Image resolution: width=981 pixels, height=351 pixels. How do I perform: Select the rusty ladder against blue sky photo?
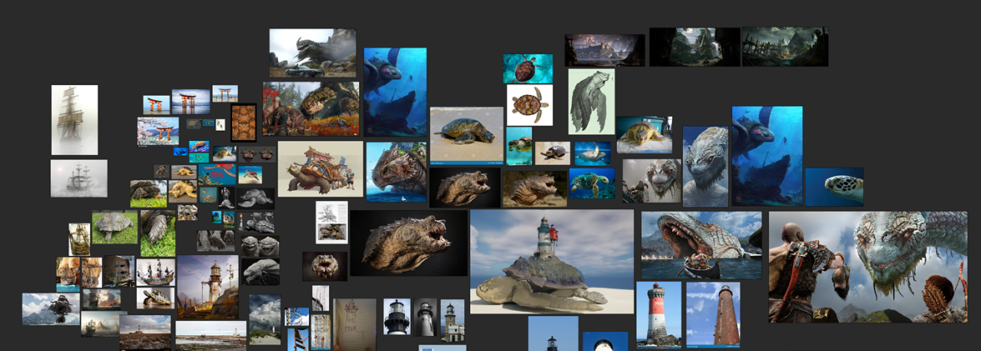tap(298, 338)
